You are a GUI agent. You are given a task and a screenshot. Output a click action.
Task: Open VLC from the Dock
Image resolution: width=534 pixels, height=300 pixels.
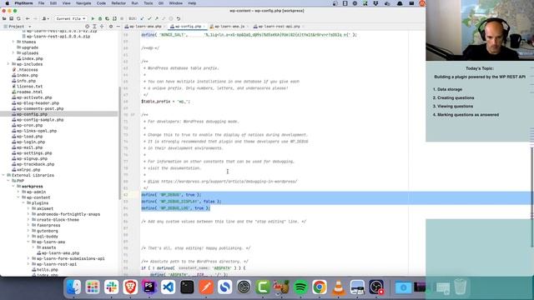pyautogui.click(x=338, y=287)
